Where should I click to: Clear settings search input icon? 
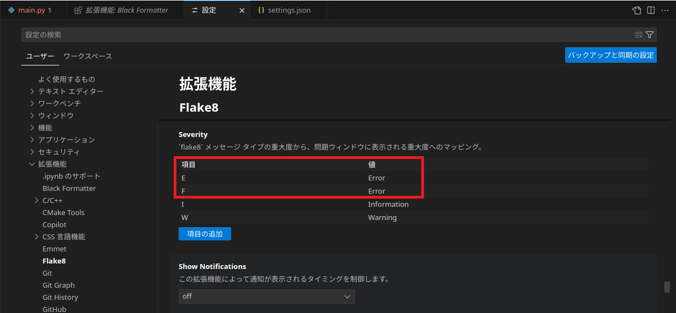pos(639,35)
